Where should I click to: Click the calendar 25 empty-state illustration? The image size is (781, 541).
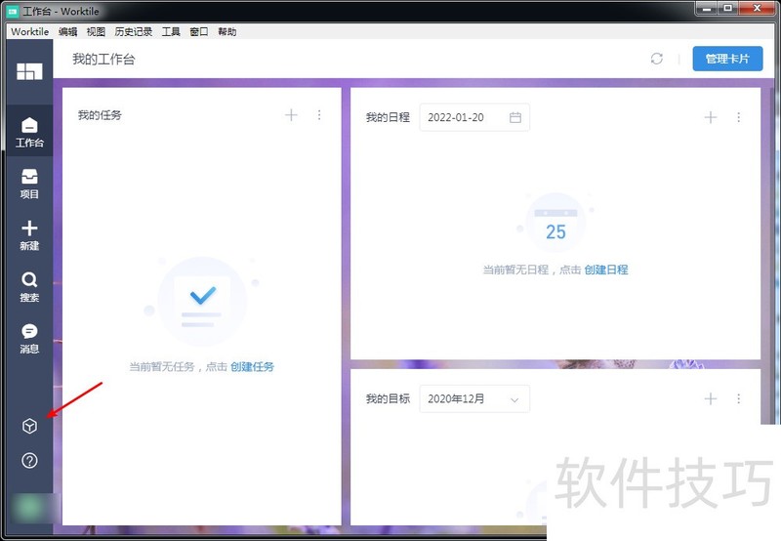click(555, 223)
